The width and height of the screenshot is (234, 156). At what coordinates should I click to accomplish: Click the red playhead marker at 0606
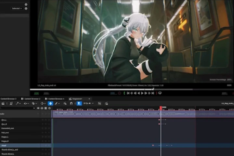point(161,108)
